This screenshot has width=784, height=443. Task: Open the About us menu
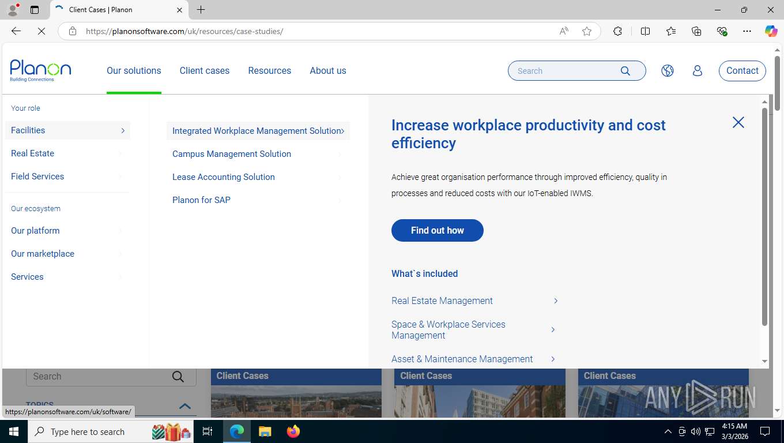coord(328,71)
